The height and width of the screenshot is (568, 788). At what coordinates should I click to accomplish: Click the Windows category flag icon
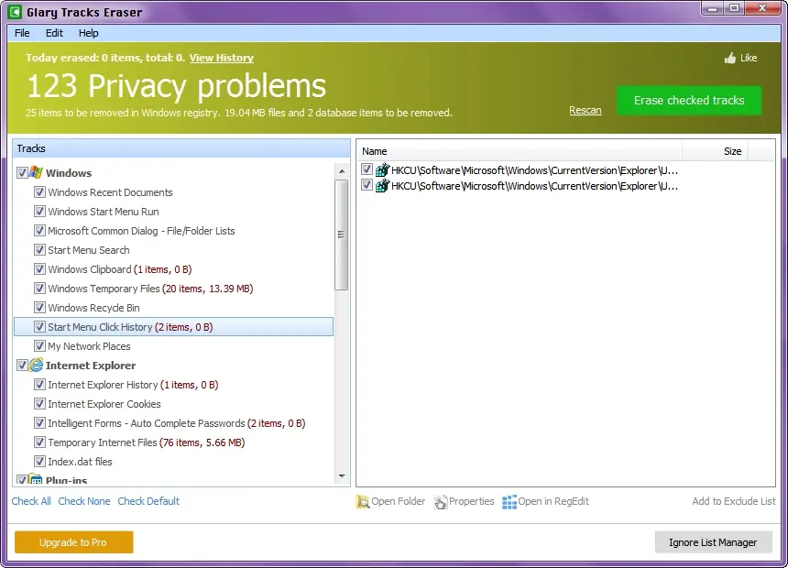coord(36,172)
